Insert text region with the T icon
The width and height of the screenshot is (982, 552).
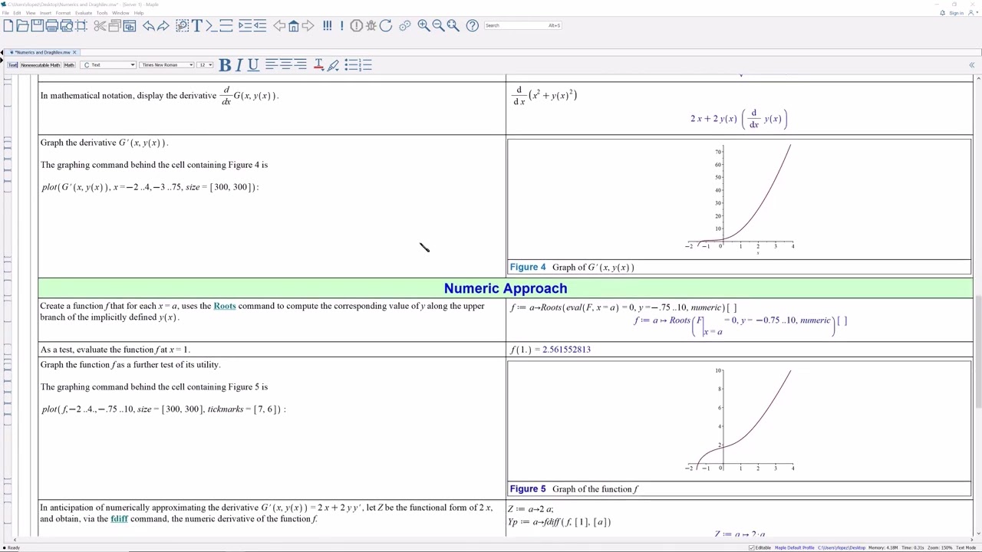coord(196,26)
